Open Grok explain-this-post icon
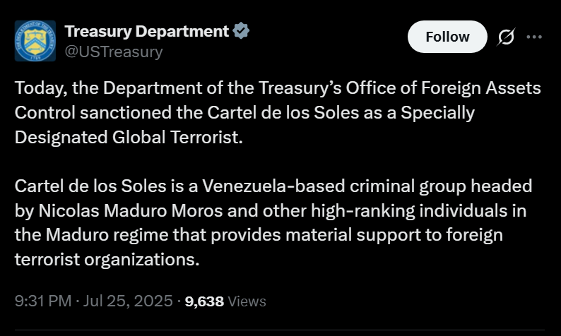The width and height of the screenshot is (561, 336). [x=506, y=37]
